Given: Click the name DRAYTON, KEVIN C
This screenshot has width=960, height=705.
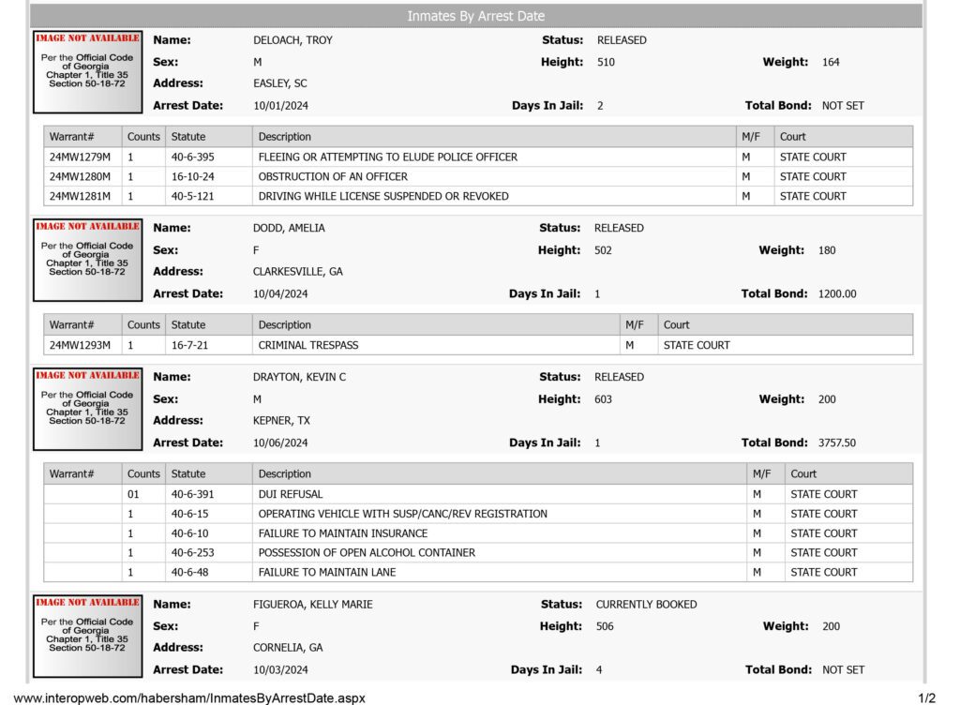Looking at the screenshot, I should click(299, 377).
